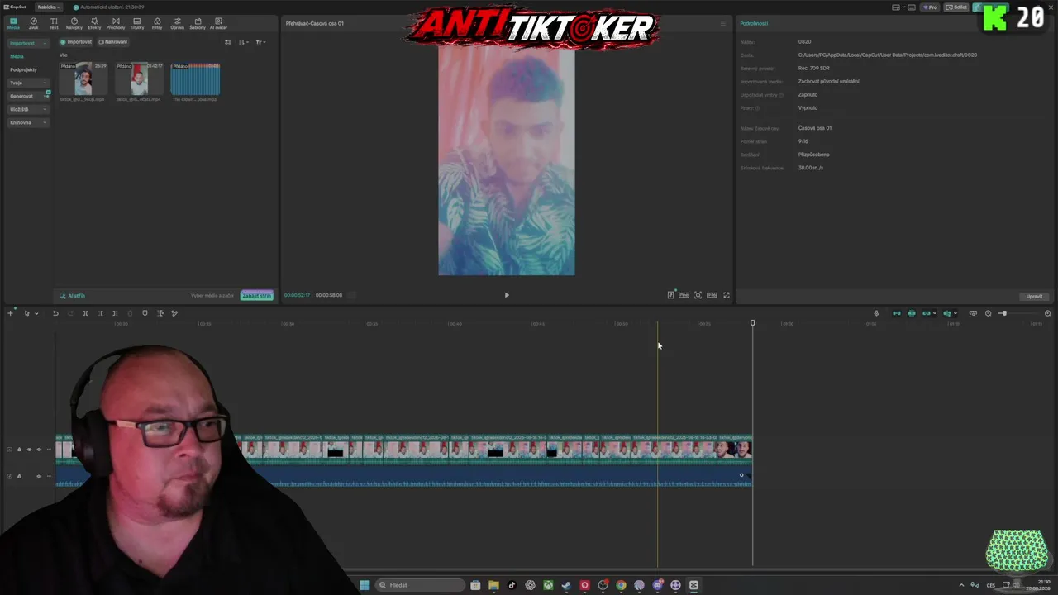Open the player panel menu icon
Image resolution: width=1058 pixels, height=595 pixels.
pyautogui.click(x=723, y=23)
